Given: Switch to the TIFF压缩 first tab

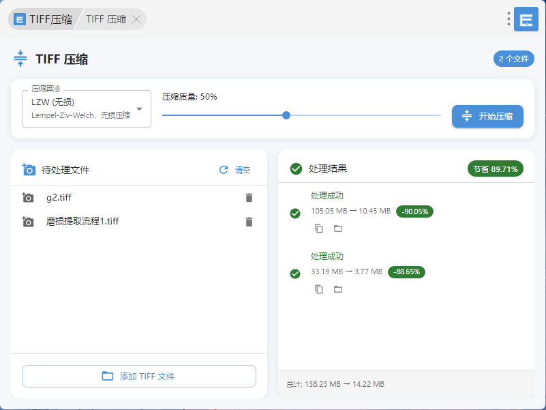Looking at the screenshot, I should [x=44, y=19].
